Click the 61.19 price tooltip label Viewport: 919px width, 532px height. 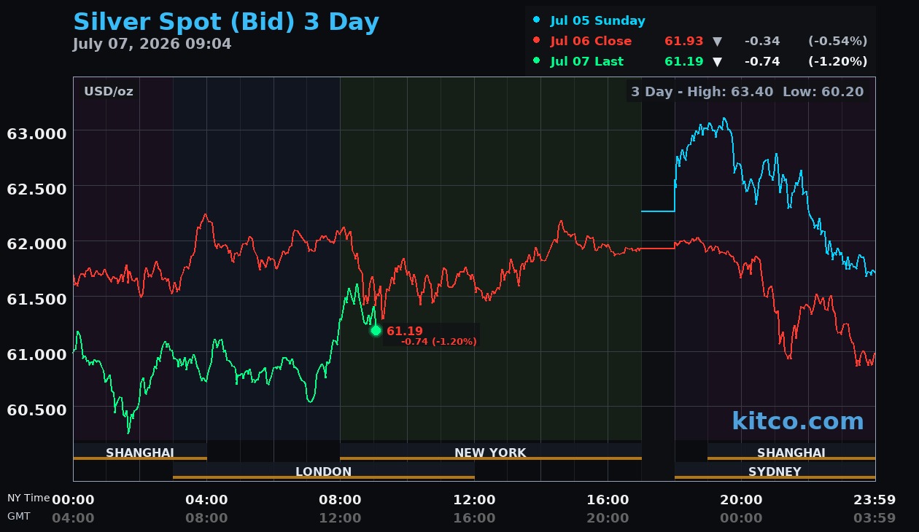point(405,331)
